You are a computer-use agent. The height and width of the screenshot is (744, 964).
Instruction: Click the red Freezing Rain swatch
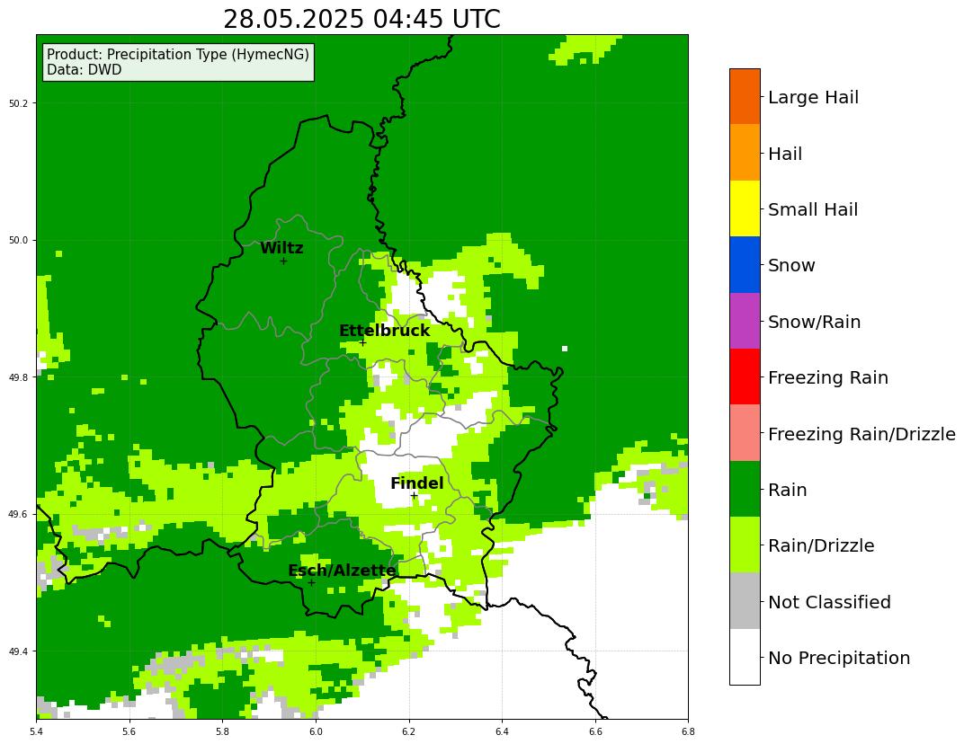(x=745, y=376)
